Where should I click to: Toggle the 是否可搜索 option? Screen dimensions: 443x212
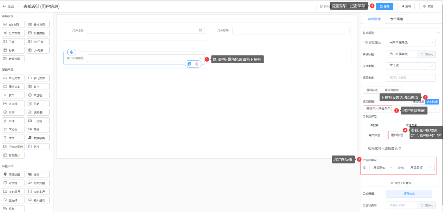(392, 90)
